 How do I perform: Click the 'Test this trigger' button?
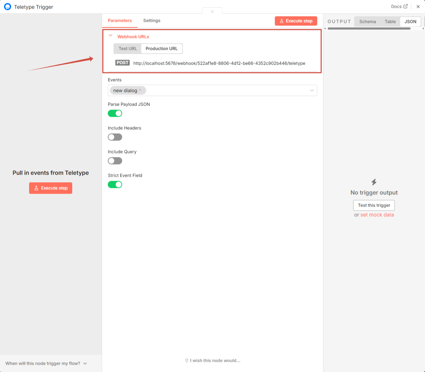[374, 205]
